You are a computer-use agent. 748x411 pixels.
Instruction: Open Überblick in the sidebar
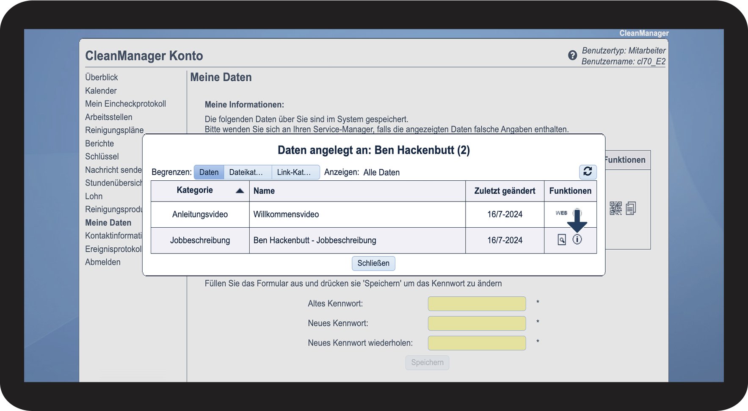pos(102,77)
